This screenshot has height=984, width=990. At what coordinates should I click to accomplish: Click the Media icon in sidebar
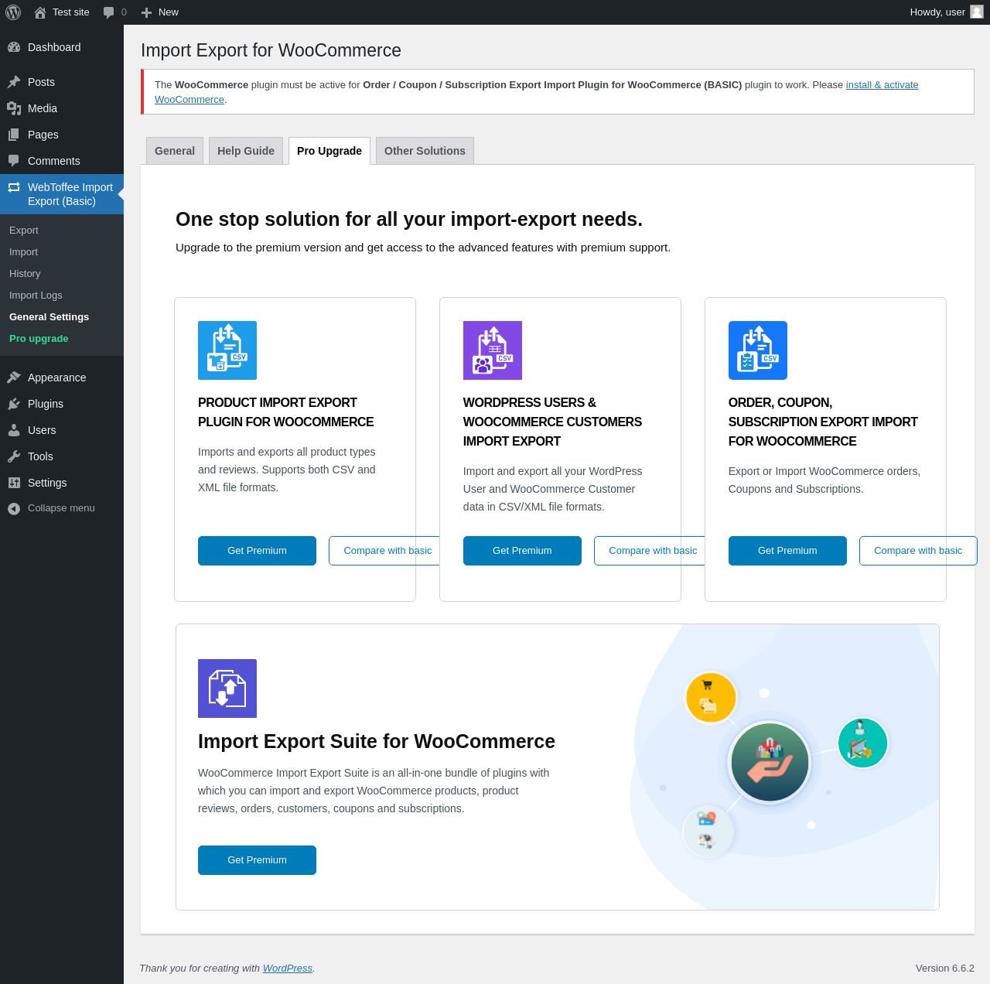pyautogui.click(x=14, y=108)
